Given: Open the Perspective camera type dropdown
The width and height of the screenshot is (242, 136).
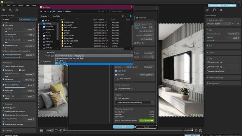Looking at the screenshot, I should (147, 39).
